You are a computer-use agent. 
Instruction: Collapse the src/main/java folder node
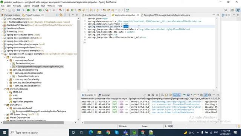5,57
